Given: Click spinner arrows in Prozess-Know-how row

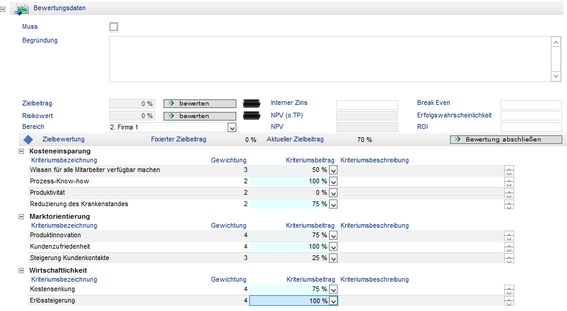Looking at the screenshot, I should pos(509,182).
